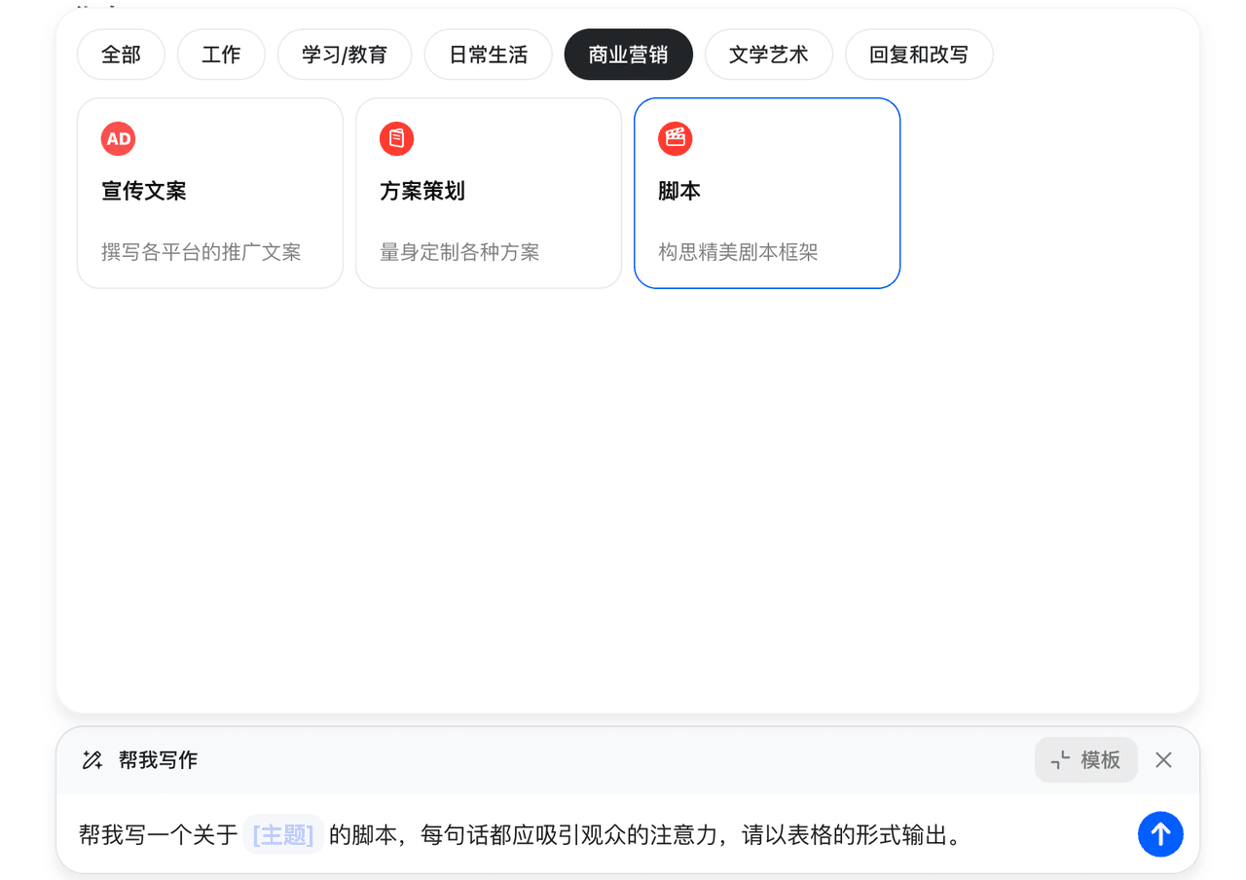Image resolution: width=1246 pixels, height=880 pixels.
Task: Select the 脚本 template title
Action: coord(679,191)
